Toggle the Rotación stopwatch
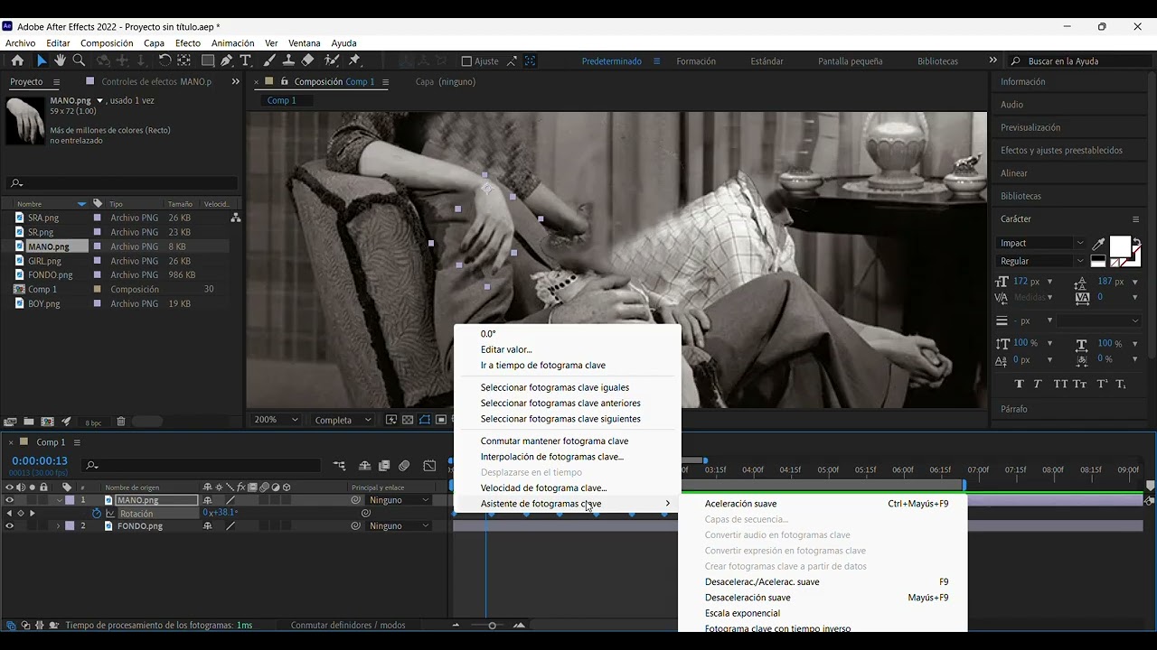This screenshot has width=1157, height=650. [97, 513]
